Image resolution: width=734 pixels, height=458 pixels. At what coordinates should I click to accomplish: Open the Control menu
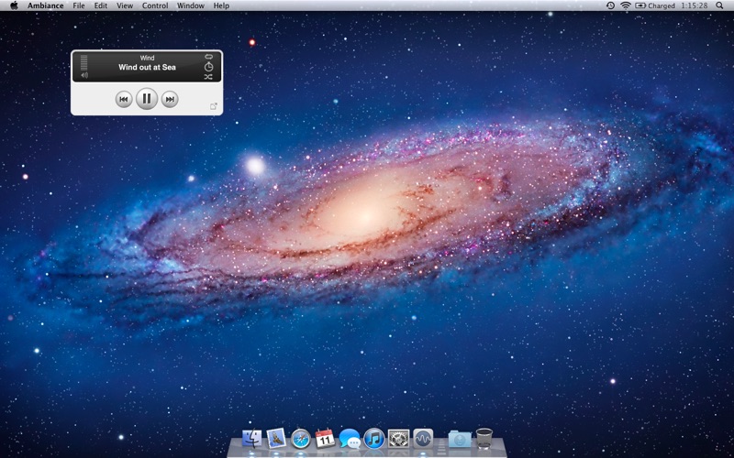[155, 5]
